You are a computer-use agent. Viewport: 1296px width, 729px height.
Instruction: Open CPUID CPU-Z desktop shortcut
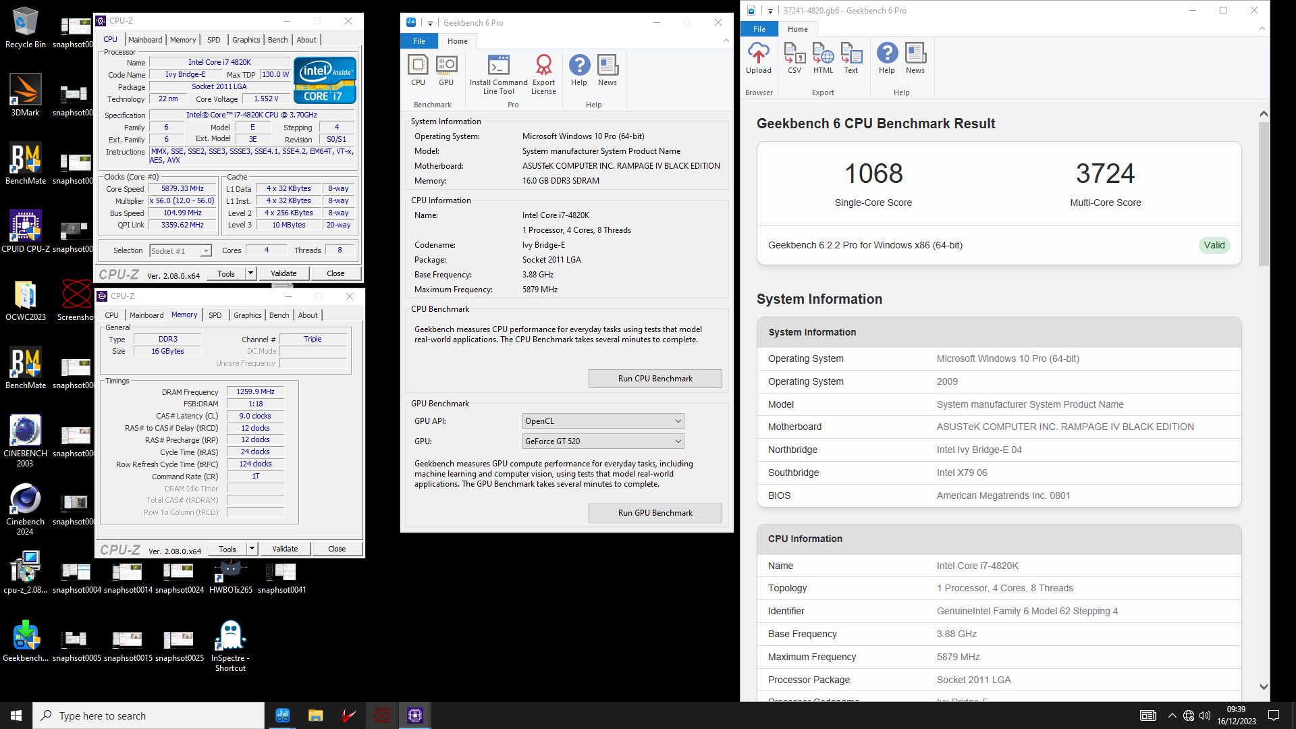point(26,231)
